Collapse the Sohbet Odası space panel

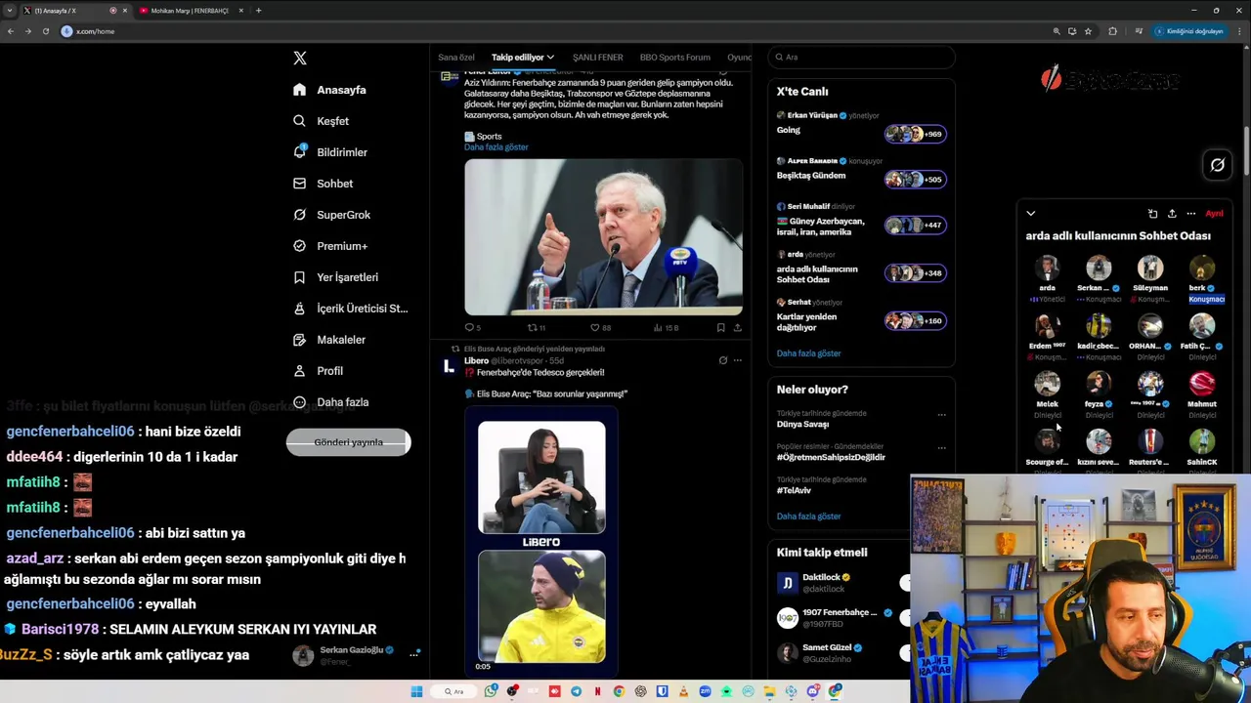tap(1030, 213)
